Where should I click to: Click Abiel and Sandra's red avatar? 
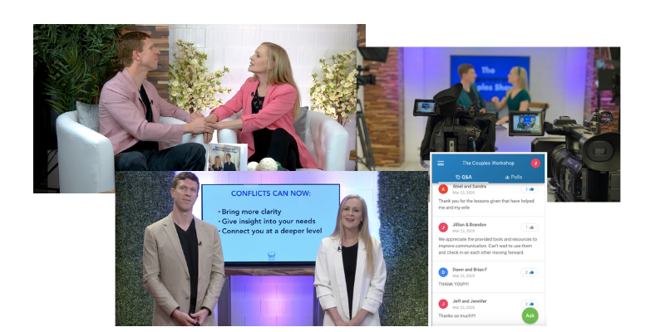tap(443, 190)
